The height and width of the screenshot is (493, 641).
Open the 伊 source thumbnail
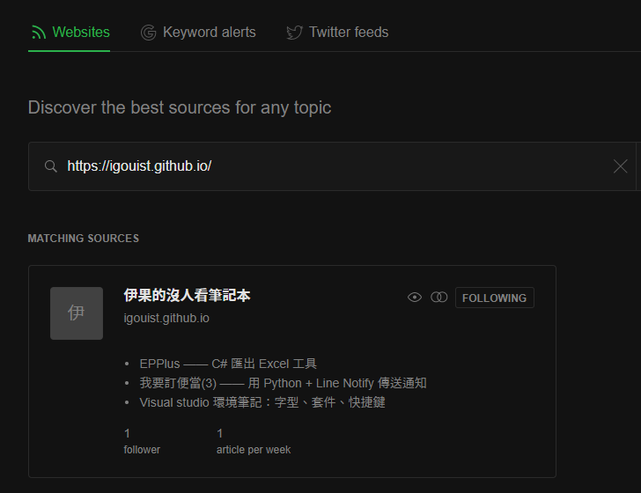point(77,313)
